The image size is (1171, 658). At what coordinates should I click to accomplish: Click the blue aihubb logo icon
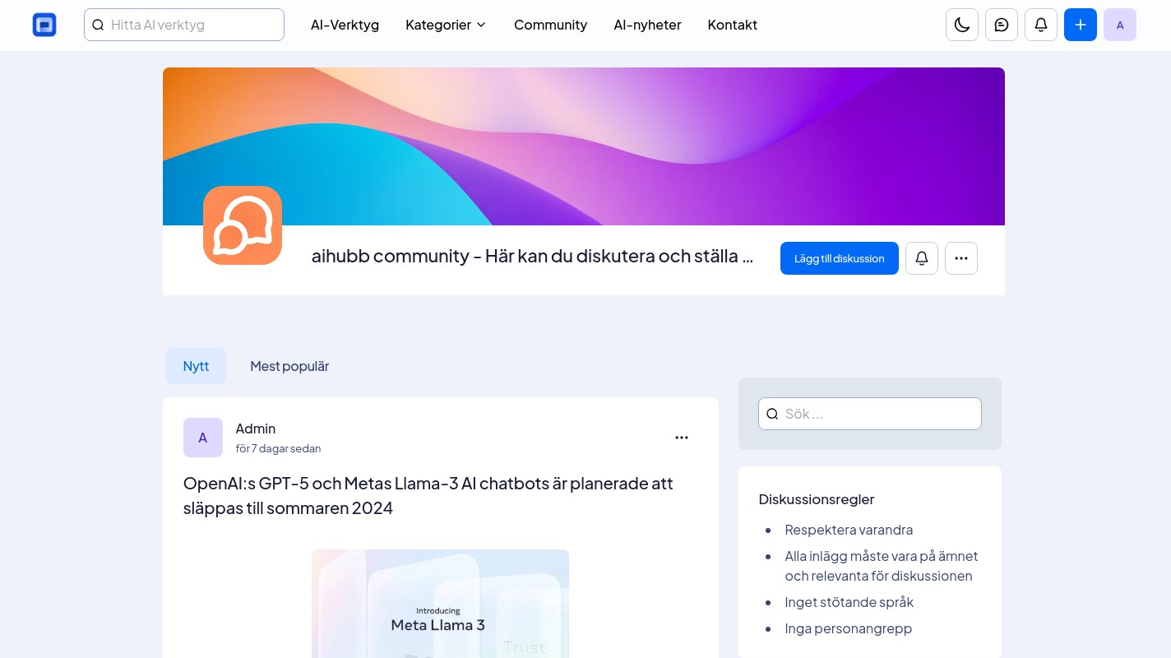tap(44, 25)
